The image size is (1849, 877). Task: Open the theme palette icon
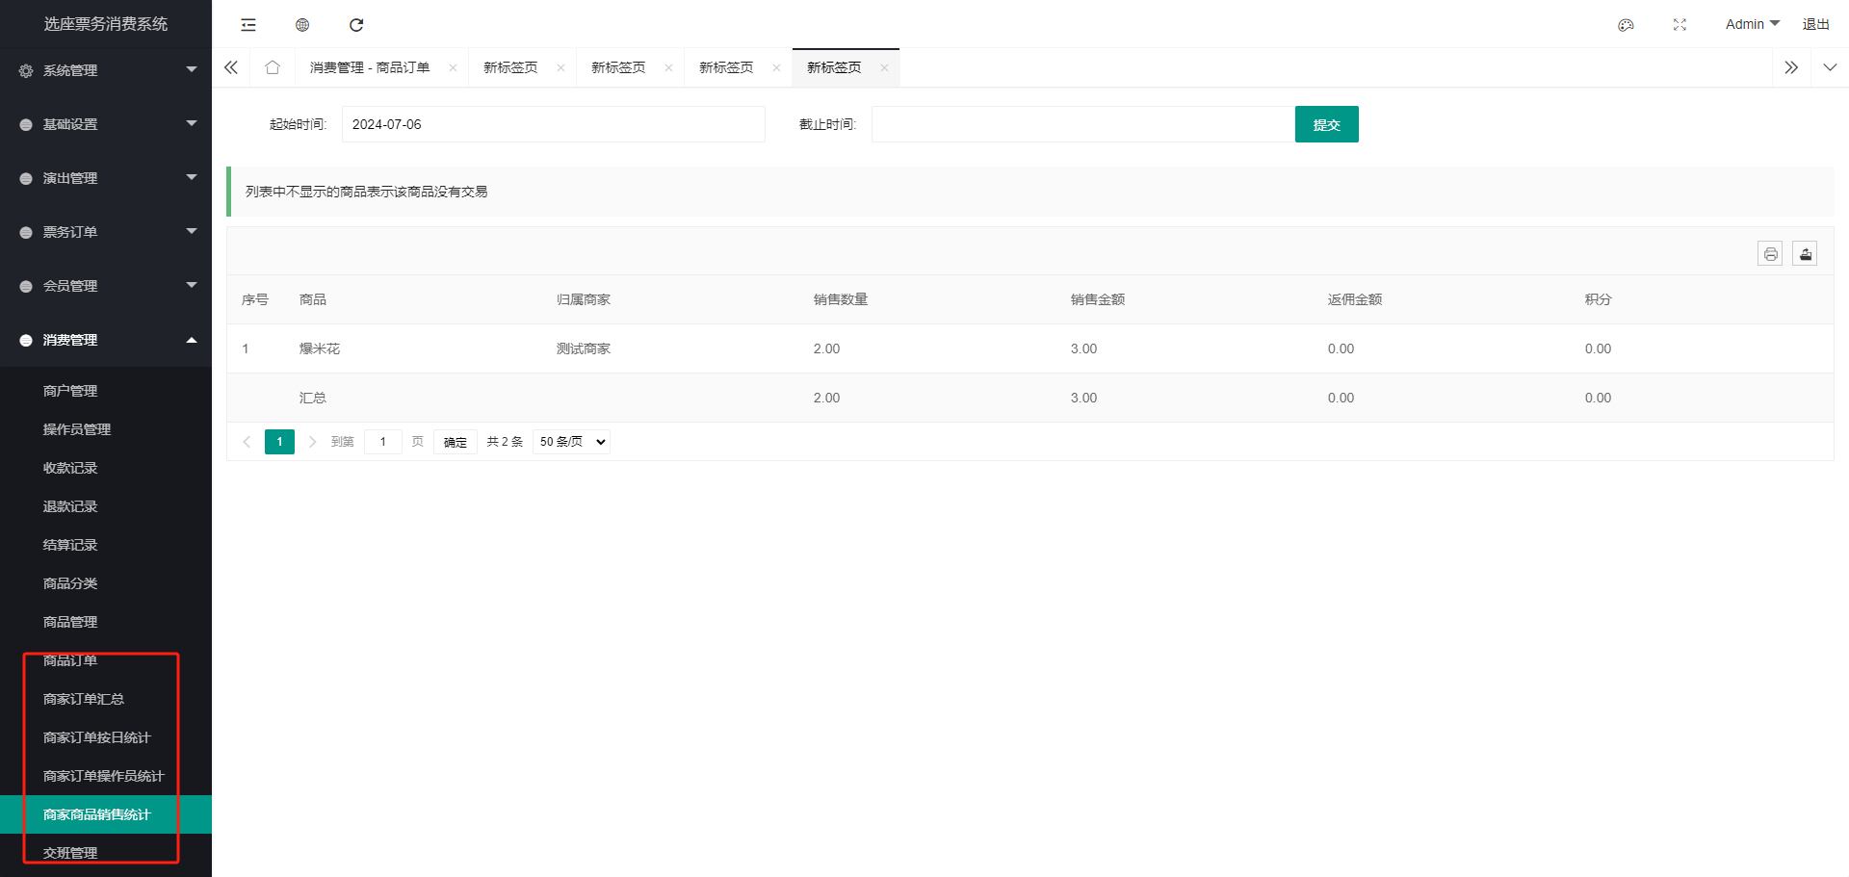coord(1626,25)
